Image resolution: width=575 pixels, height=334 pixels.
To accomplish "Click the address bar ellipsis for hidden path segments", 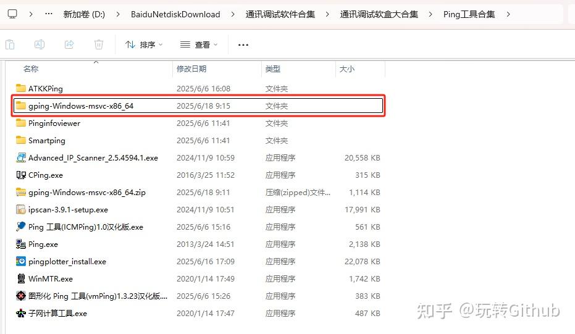I will point(48,14).
